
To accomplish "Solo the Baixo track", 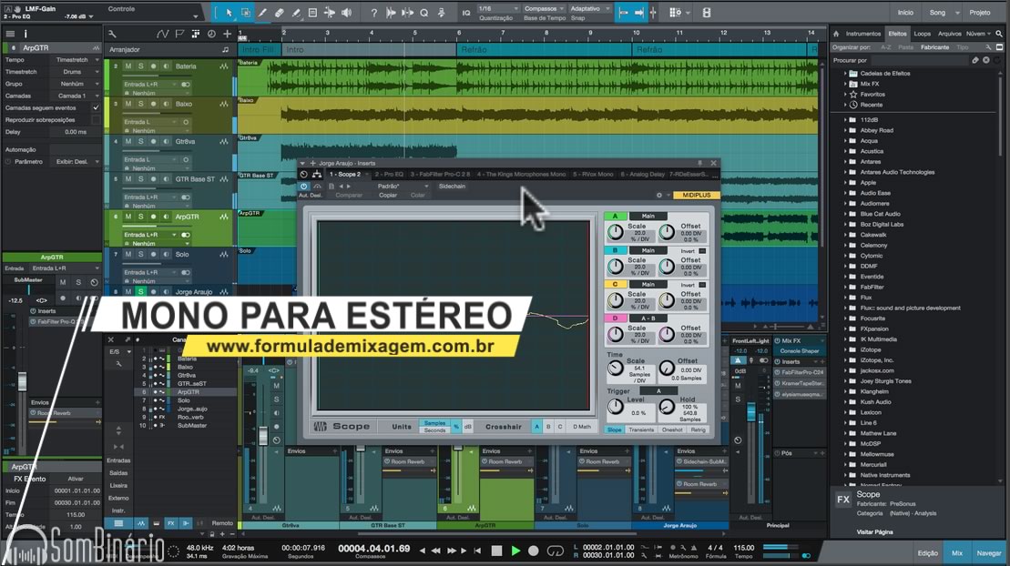I will click(x=140, y=104).
